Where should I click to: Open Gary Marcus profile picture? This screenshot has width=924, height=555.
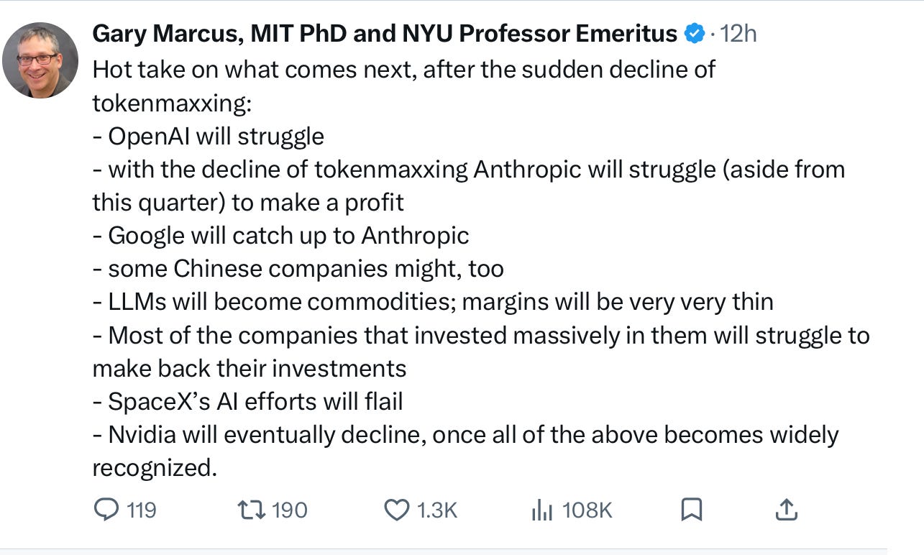(40, 60)
